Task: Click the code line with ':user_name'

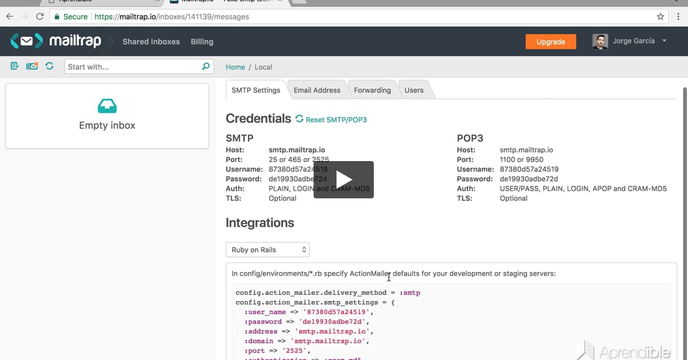Action: click(309, 312)
